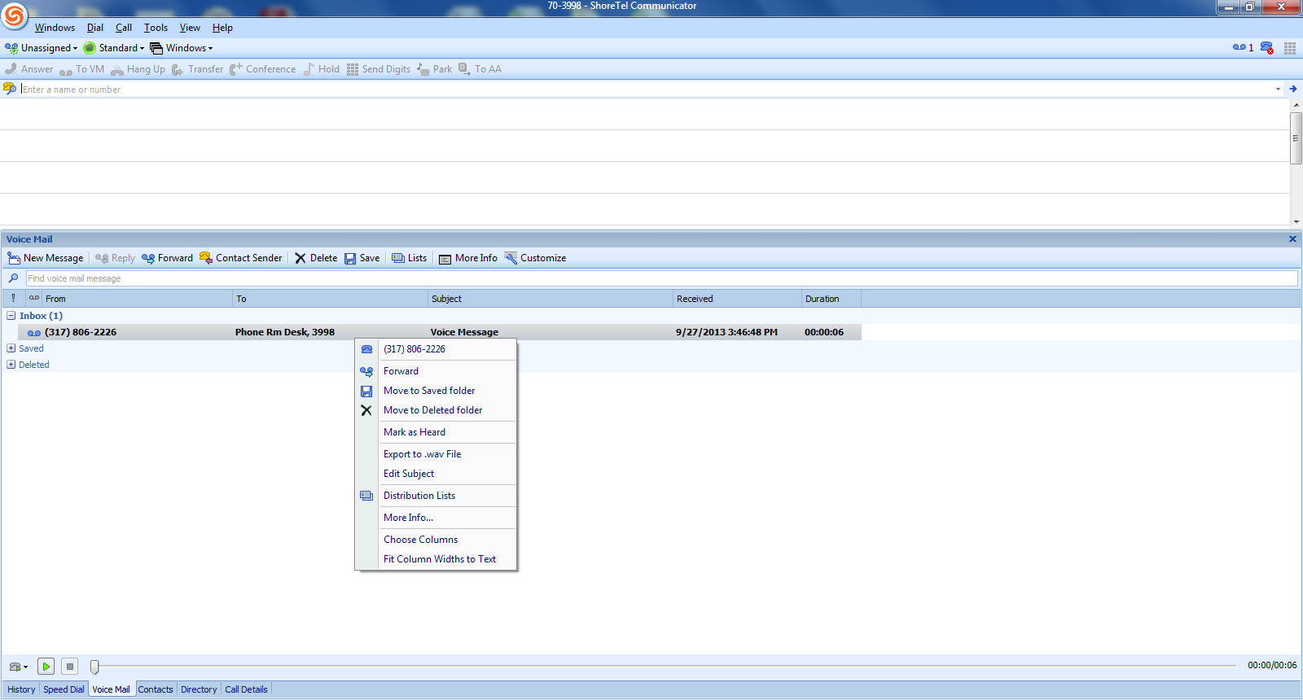Open the Unassigned call handling dropdown

click(42, 48)
